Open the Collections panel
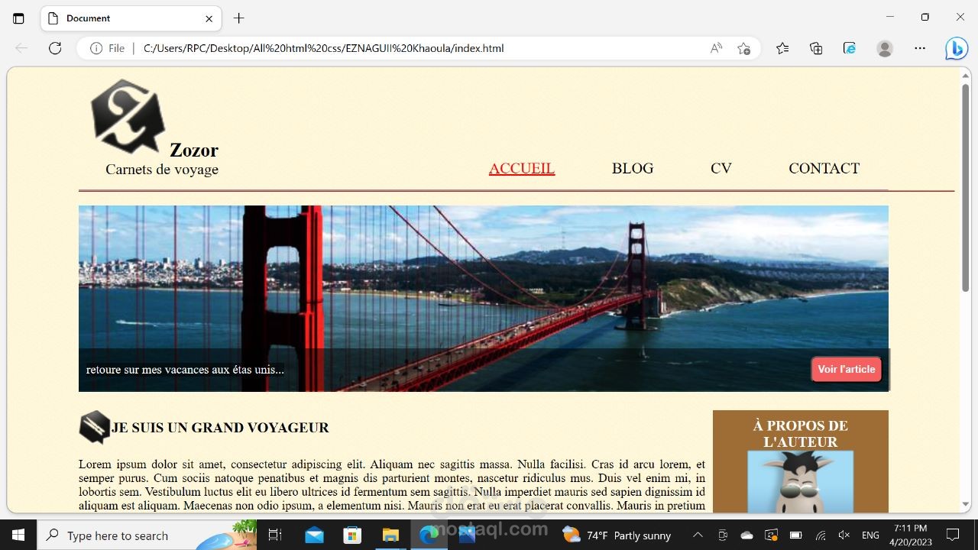Image resolution: width=978 pixels, height=550 pixels. [x=816, y=48]
